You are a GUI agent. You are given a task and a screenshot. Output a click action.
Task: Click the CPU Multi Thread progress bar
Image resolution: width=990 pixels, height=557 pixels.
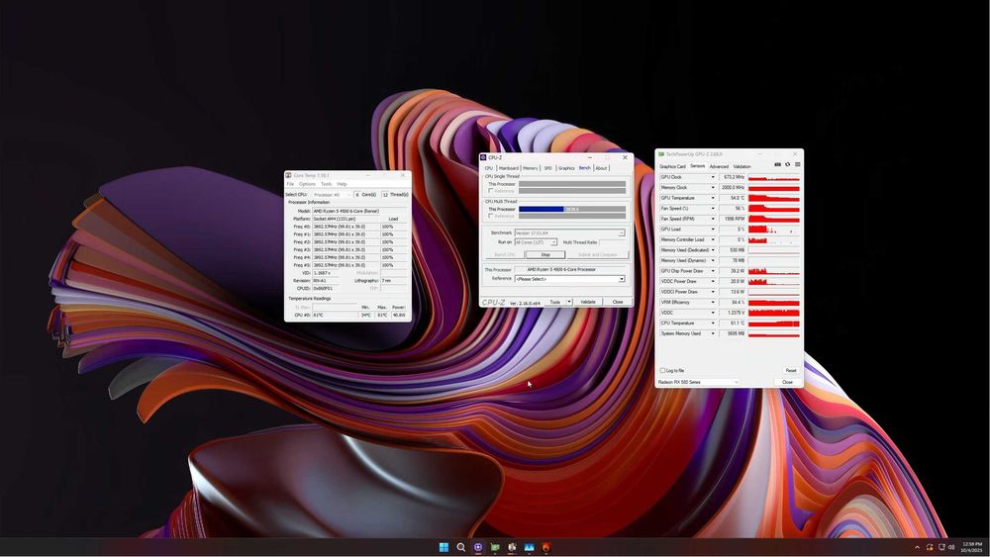tap(572, 209)
